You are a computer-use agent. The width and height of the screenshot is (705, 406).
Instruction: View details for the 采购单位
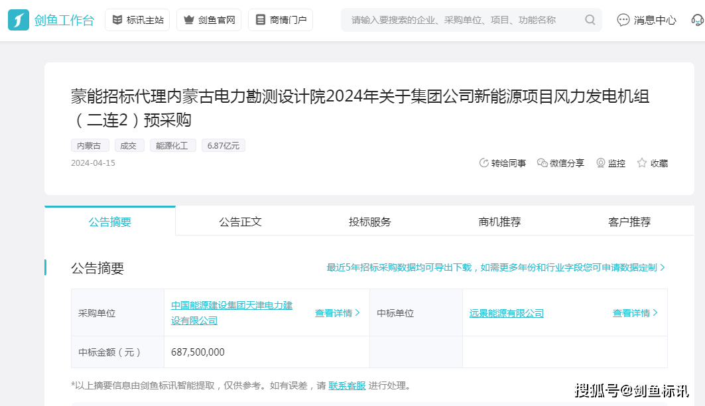[x=337, y=313]
